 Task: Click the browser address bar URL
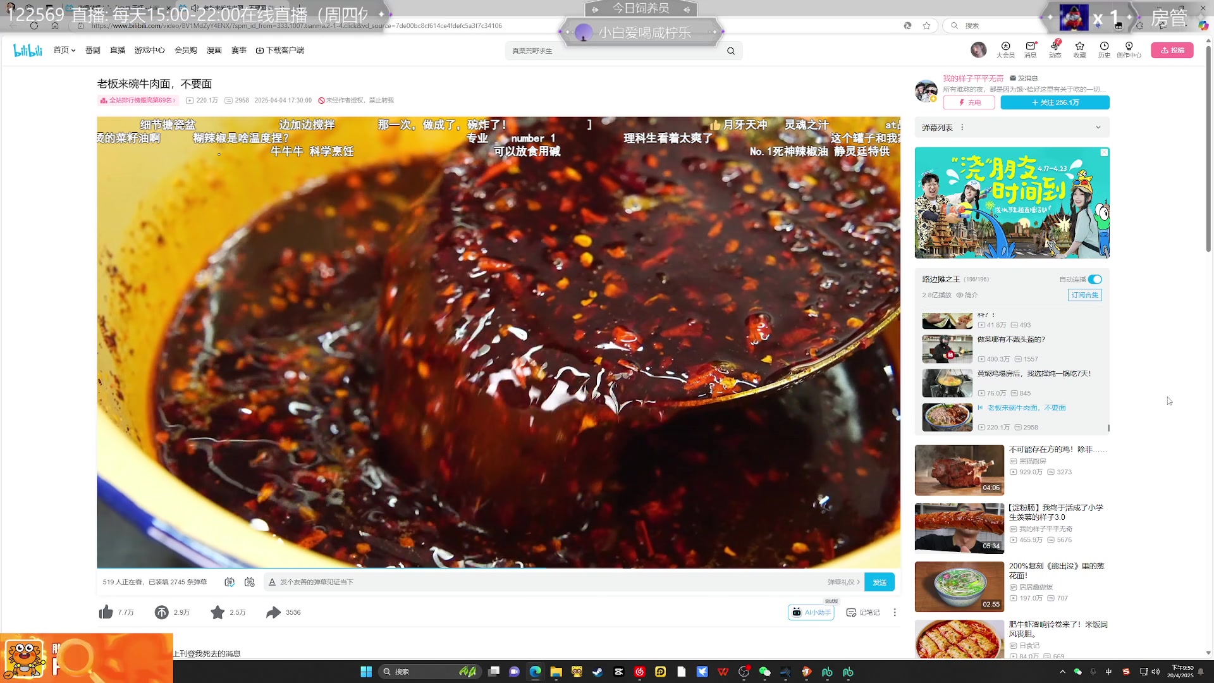[x=297, y=26]
